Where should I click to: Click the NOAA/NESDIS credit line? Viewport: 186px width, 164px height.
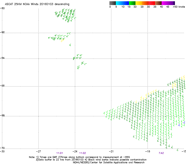pos(109,162)
